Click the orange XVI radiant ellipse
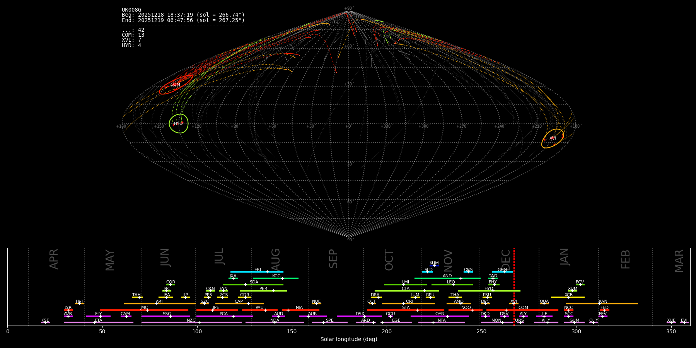The height and width of the screenshot is (348, 696). pos(553,138)
